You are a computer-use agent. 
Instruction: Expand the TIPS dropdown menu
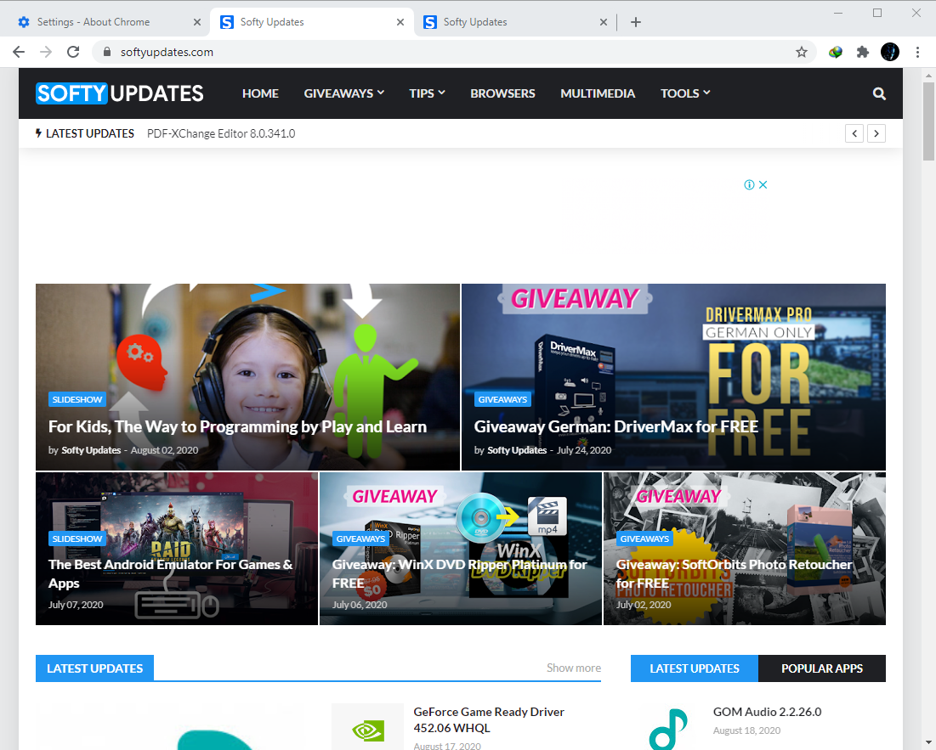pos(427,93)
